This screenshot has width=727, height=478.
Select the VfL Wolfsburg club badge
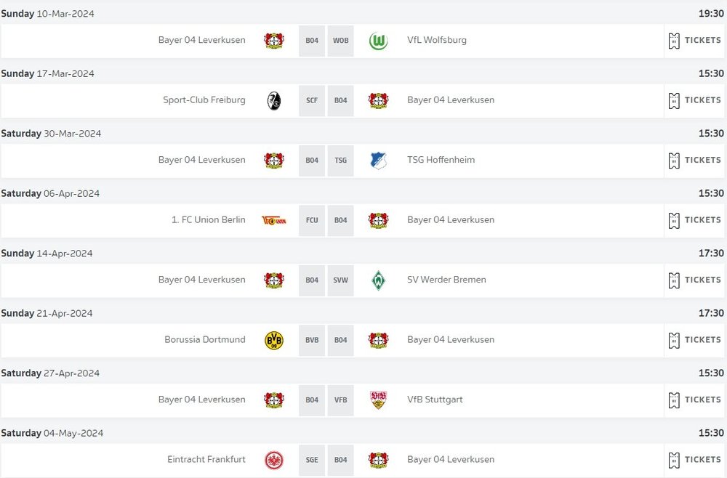pos(378,40)
